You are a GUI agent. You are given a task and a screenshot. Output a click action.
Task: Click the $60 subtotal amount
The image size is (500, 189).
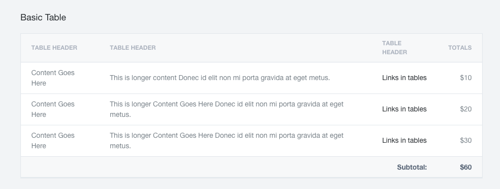pyautogui.click(x=466, y=167)
